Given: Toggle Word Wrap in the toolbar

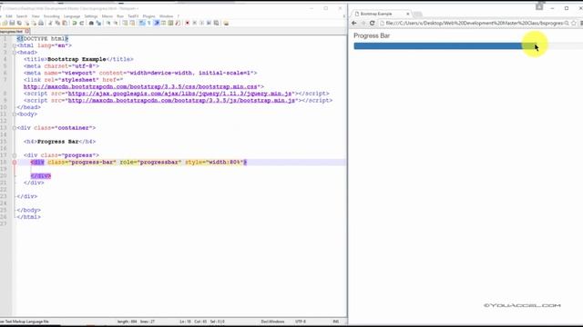Looking at the screenshot, I should (x=142, y=23).
